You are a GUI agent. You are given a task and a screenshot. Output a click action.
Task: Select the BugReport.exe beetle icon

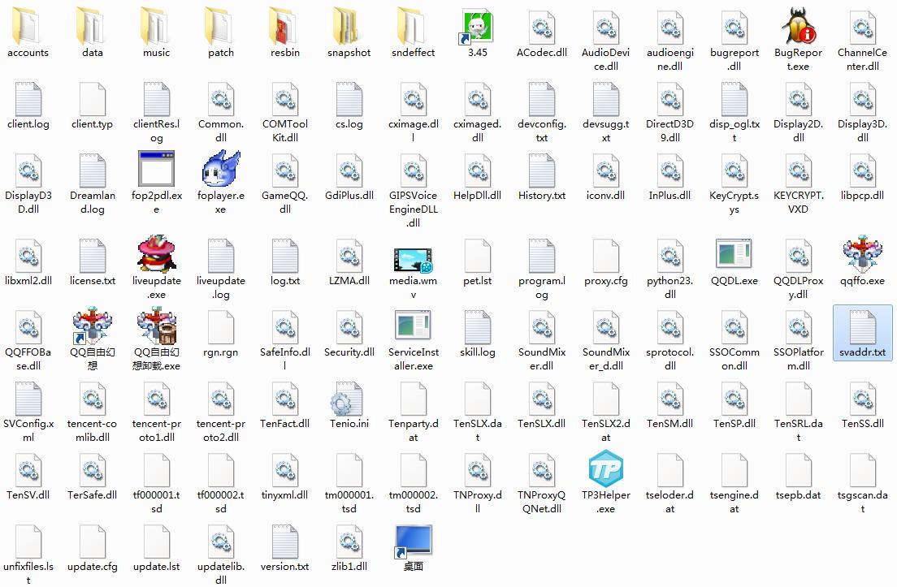(x=798, y=27)
